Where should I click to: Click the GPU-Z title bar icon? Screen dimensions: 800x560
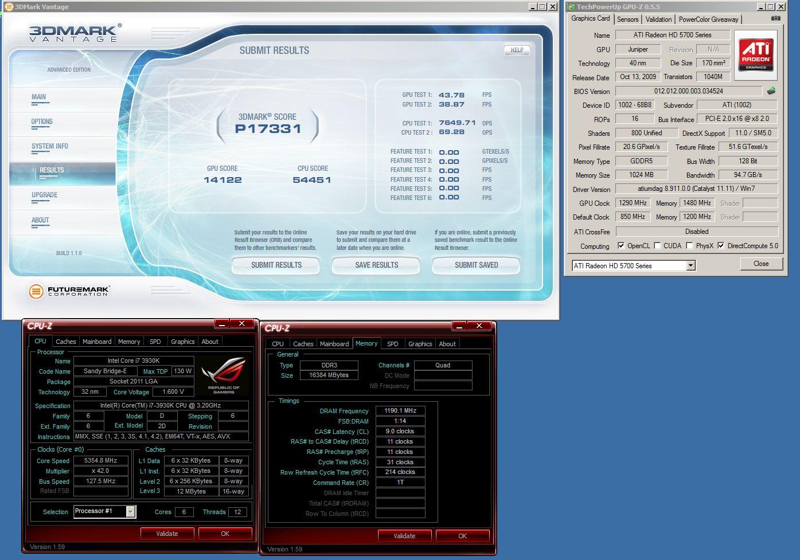(x=571, y=7)
